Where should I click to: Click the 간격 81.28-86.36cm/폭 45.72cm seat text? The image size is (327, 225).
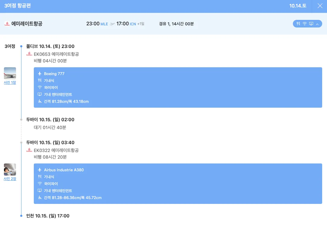point(73,198)
